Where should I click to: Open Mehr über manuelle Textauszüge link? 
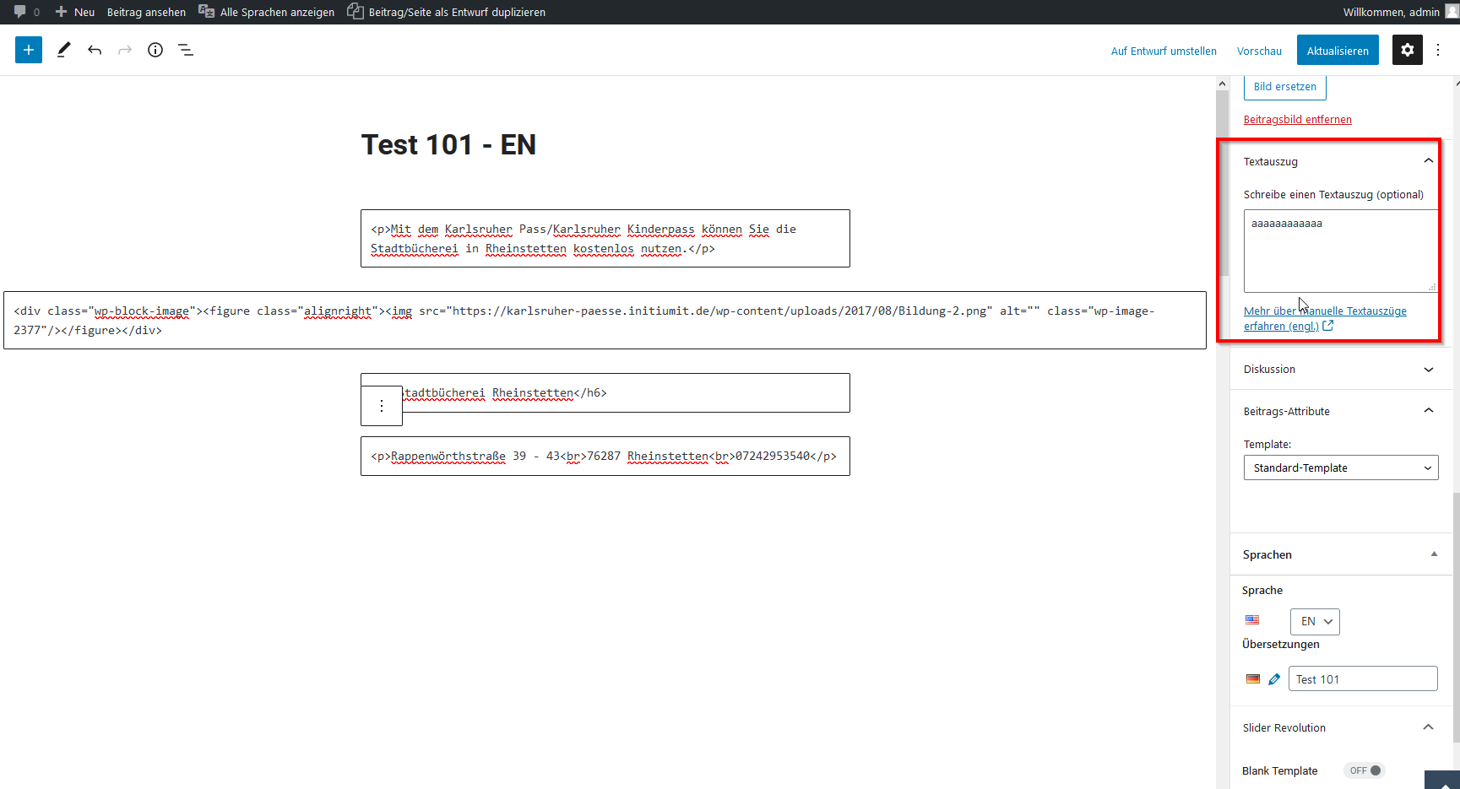point(1325,318)
